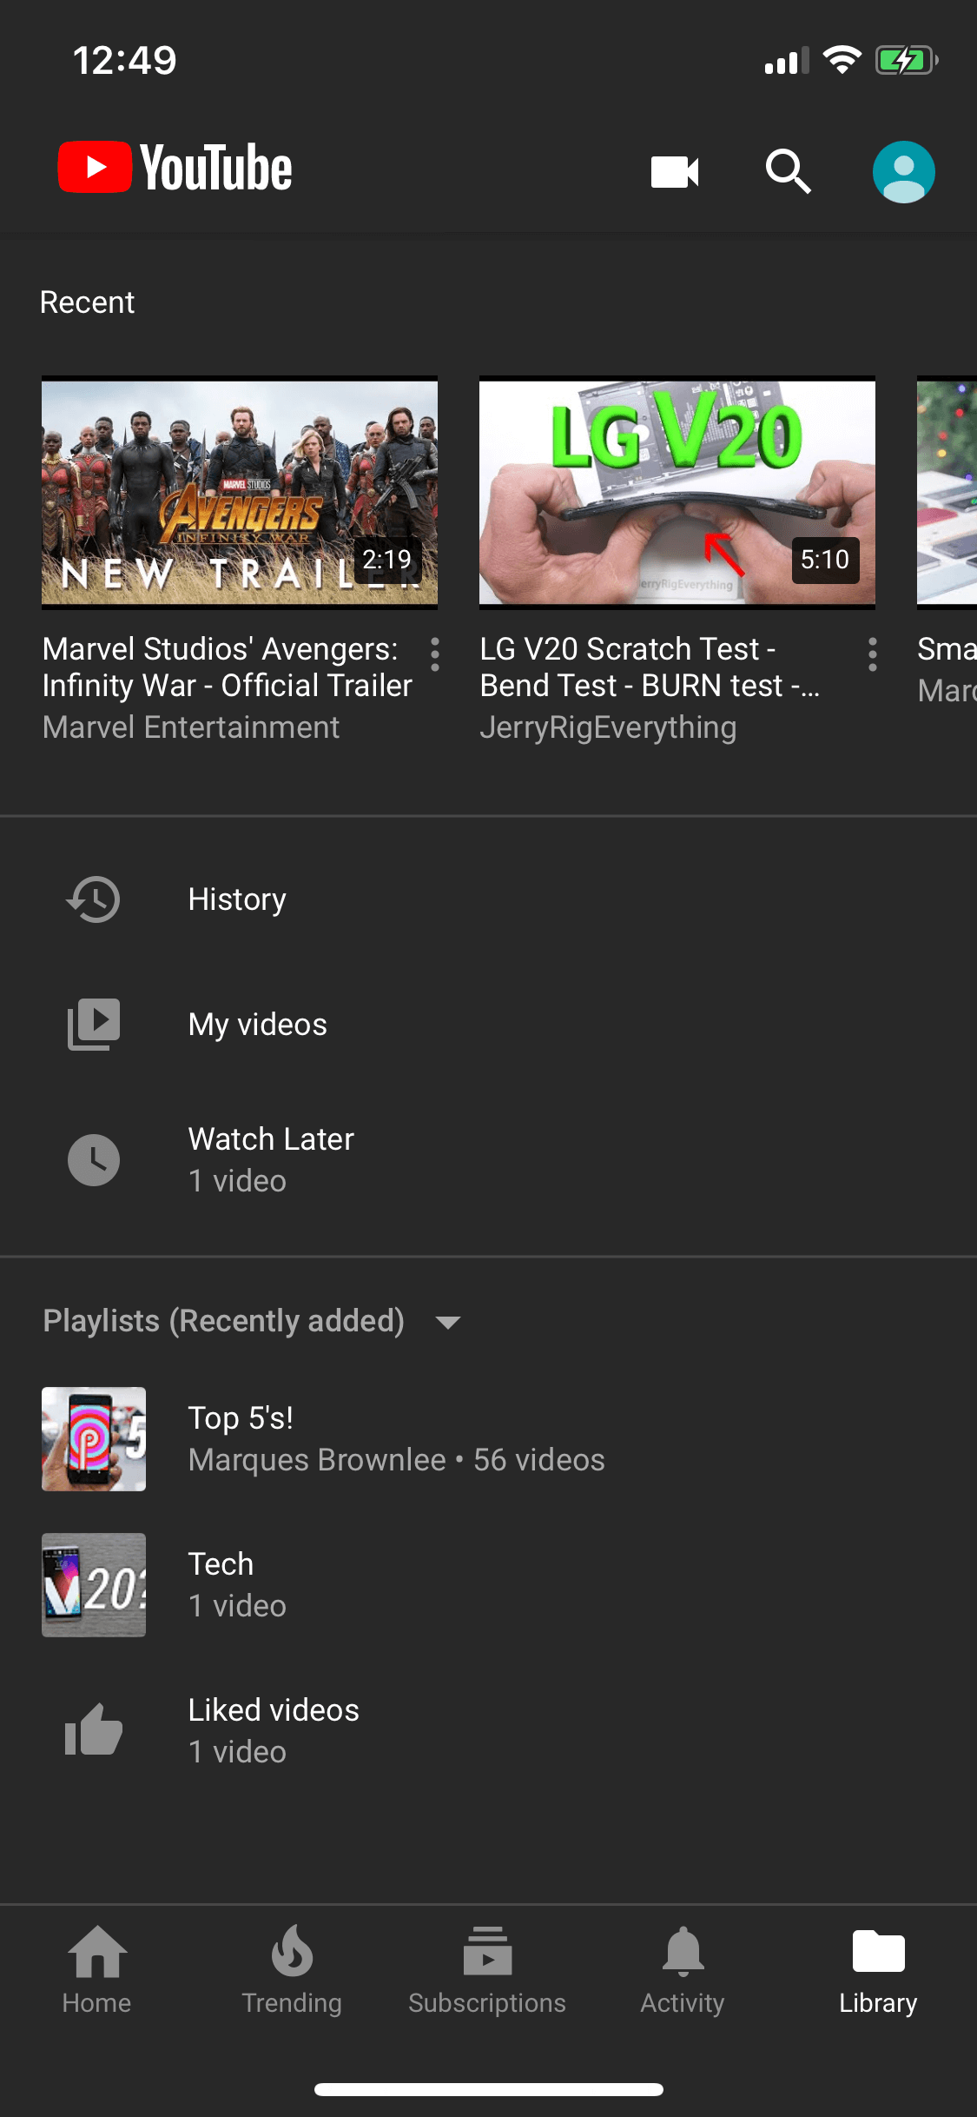The image size is (977, 2117).
Task: Open the History list entry
Action: click(x=488, y=899)
